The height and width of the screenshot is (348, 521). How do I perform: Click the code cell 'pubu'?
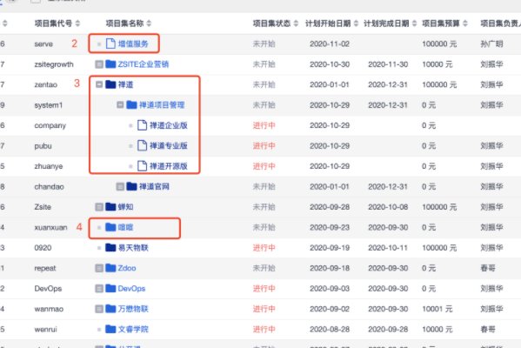tap(43, 146)
